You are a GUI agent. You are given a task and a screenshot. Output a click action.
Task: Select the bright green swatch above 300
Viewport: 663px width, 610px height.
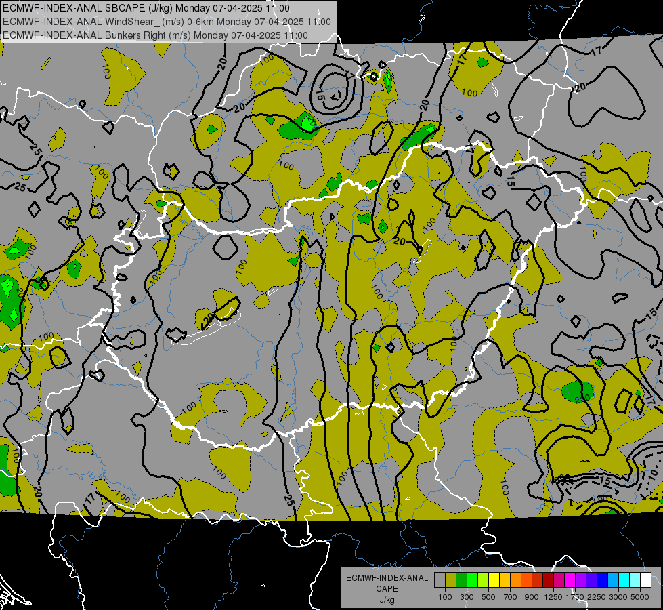click(472, 579)
